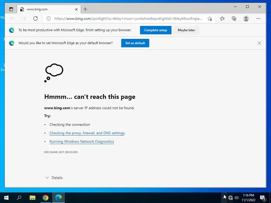This screenshot has height=203, width=271.
Task: Open the Collections icon
Action: pos(234,19)
